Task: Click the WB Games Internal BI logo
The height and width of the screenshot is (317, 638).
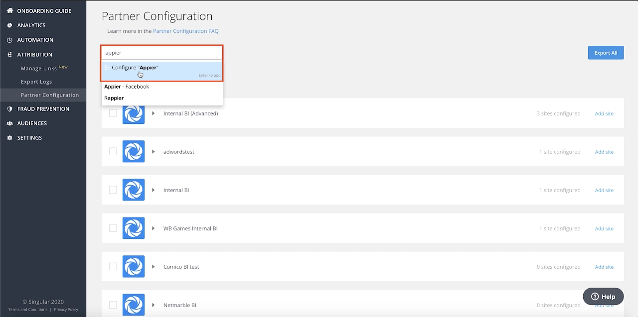Action: click(134, 228)
